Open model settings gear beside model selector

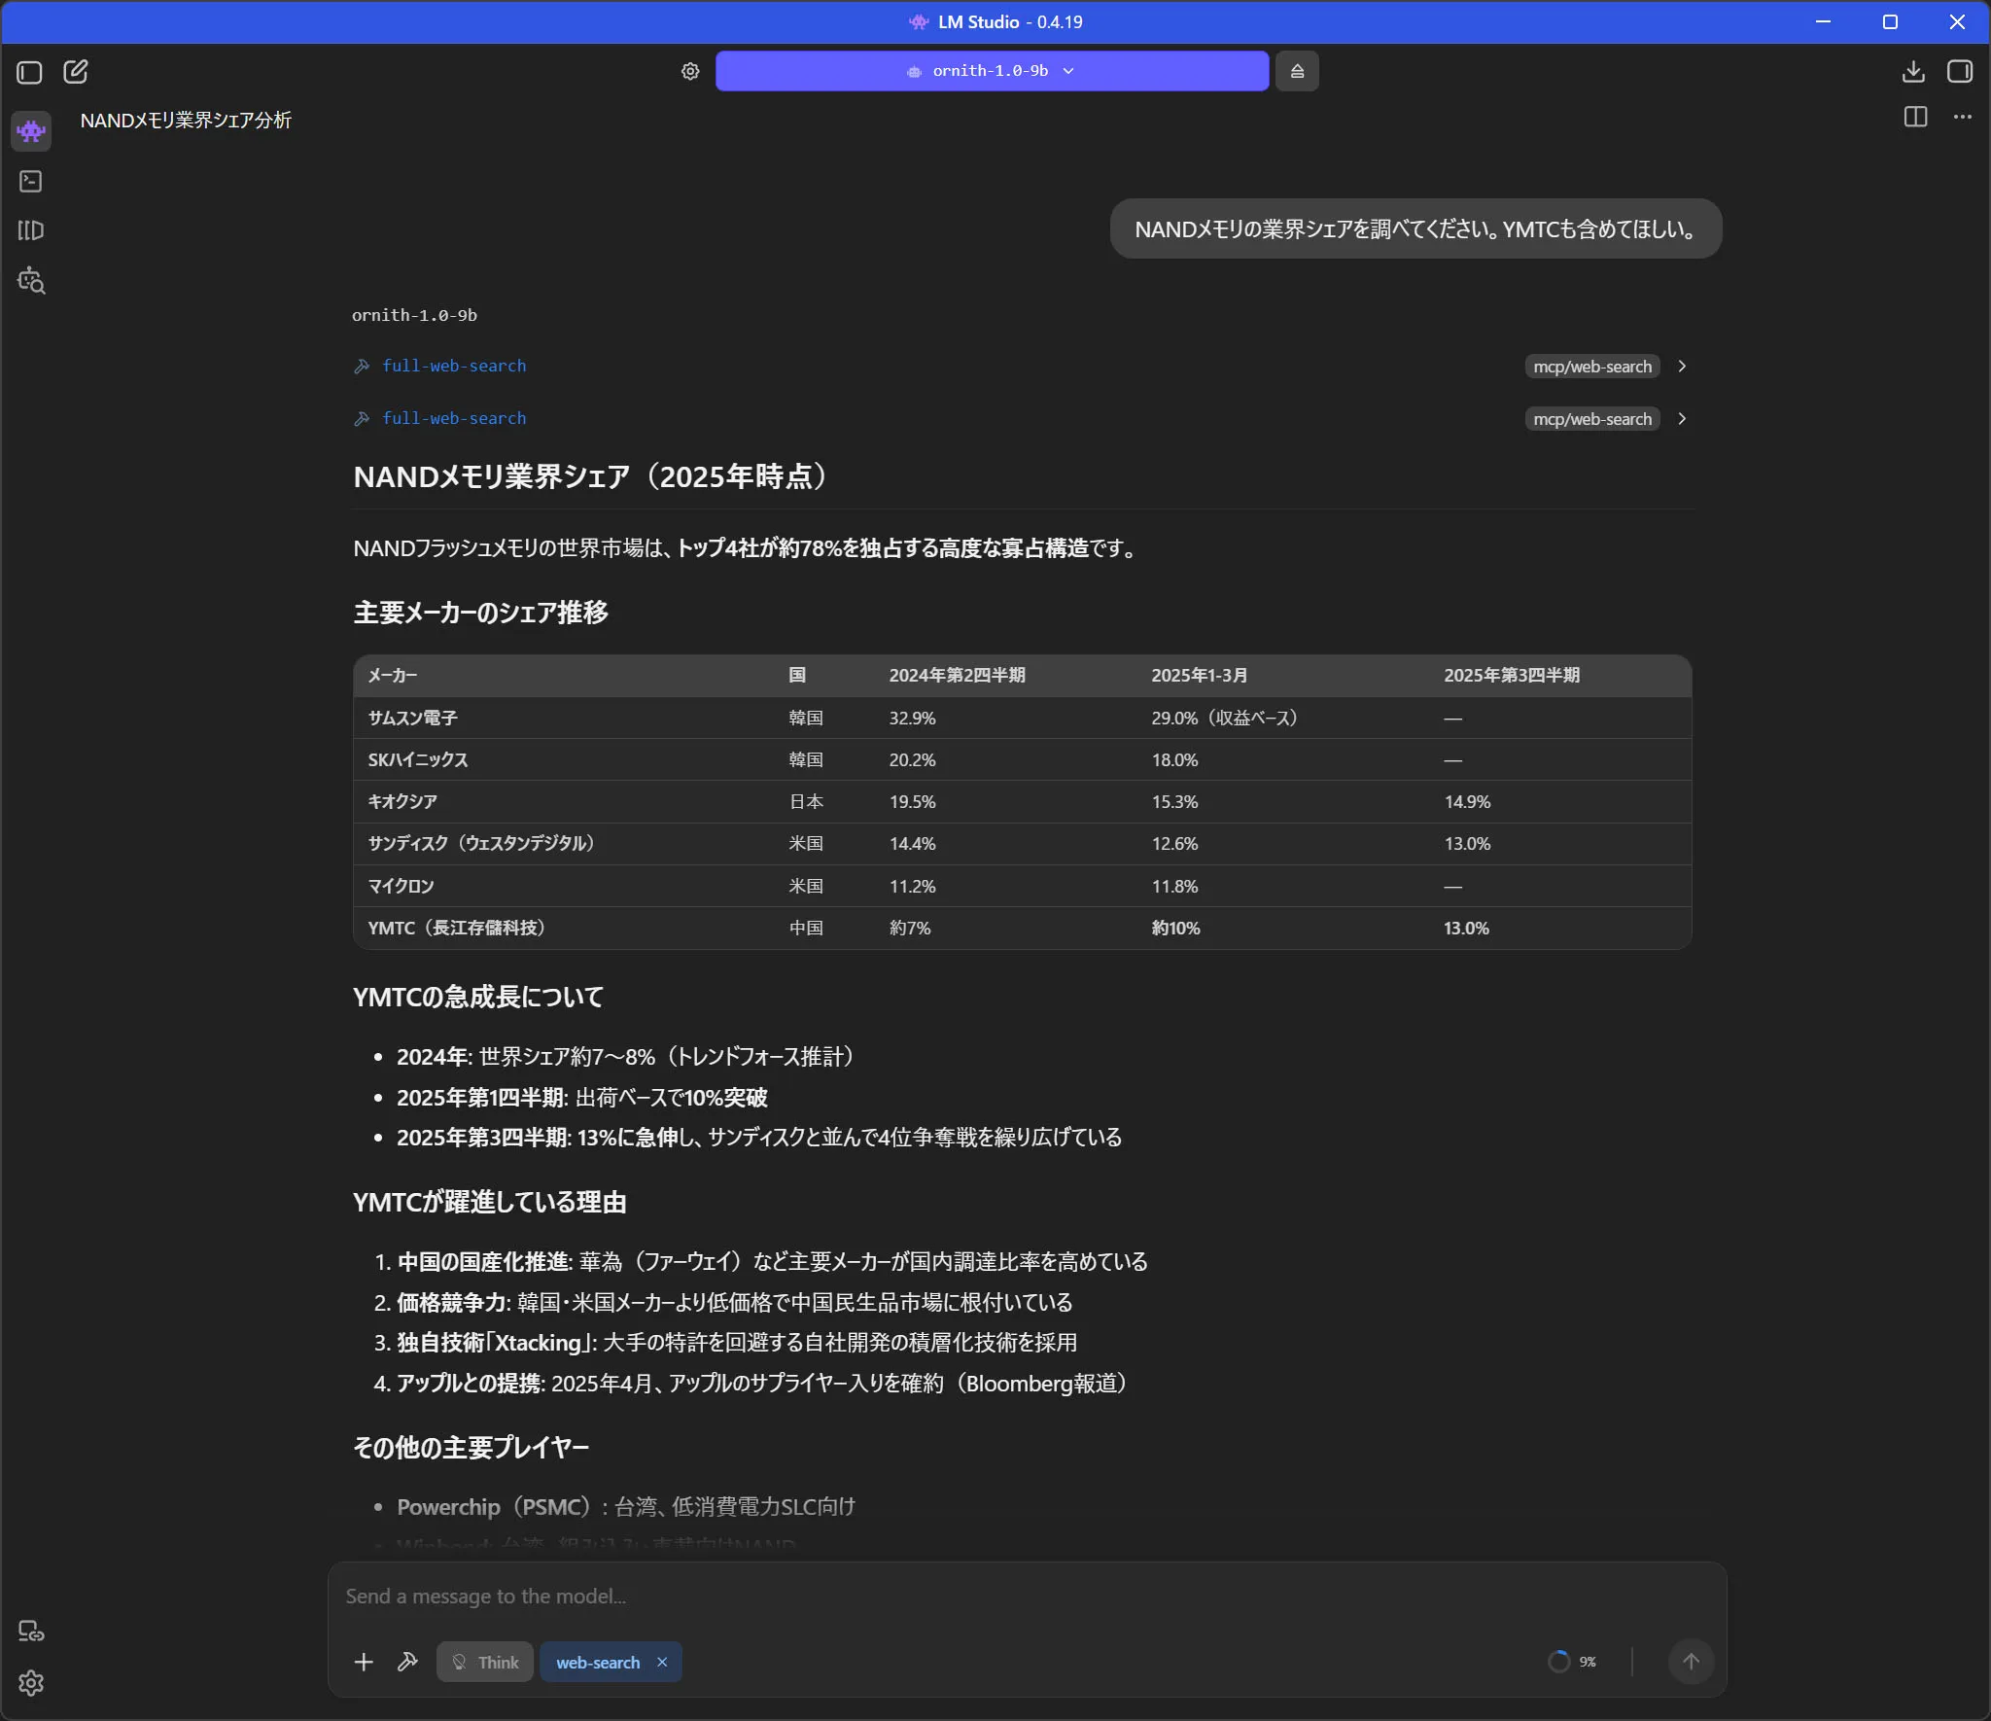coord(690,71)
